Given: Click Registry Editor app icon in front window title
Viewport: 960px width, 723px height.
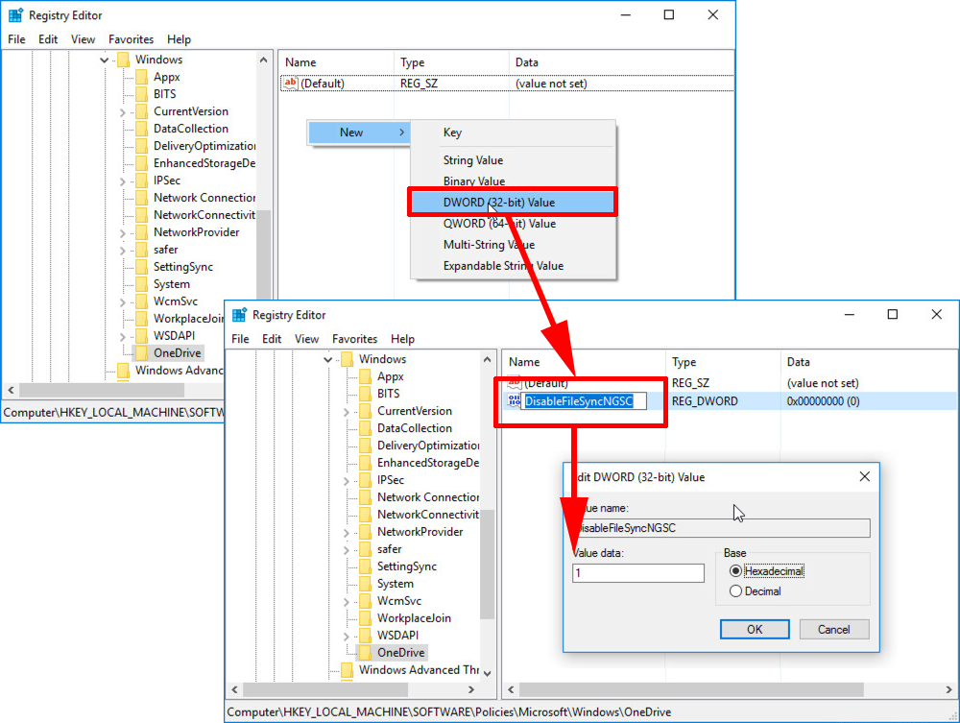Looking at the screenshot, I should pyautogui.click(x=239, y=315).
